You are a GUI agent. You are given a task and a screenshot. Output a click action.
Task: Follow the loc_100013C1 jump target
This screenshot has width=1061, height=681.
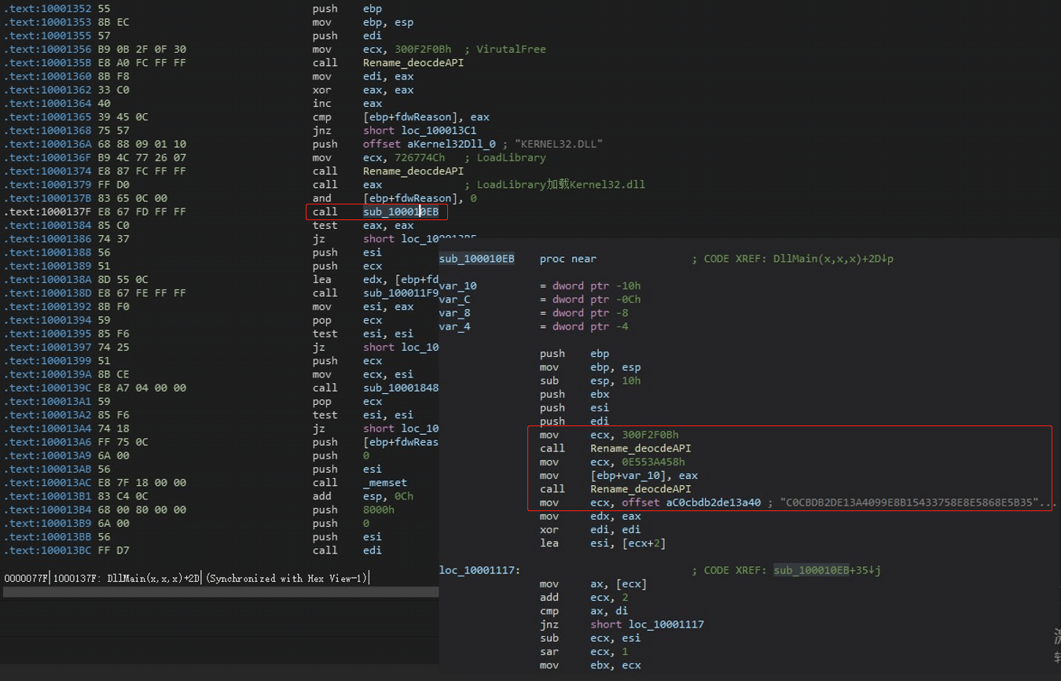pyautogui.click(x=439, y=131)
